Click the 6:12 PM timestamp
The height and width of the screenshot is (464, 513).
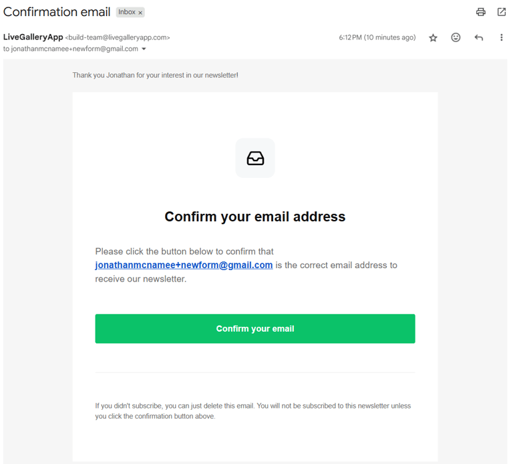click(x=377, y=37)
